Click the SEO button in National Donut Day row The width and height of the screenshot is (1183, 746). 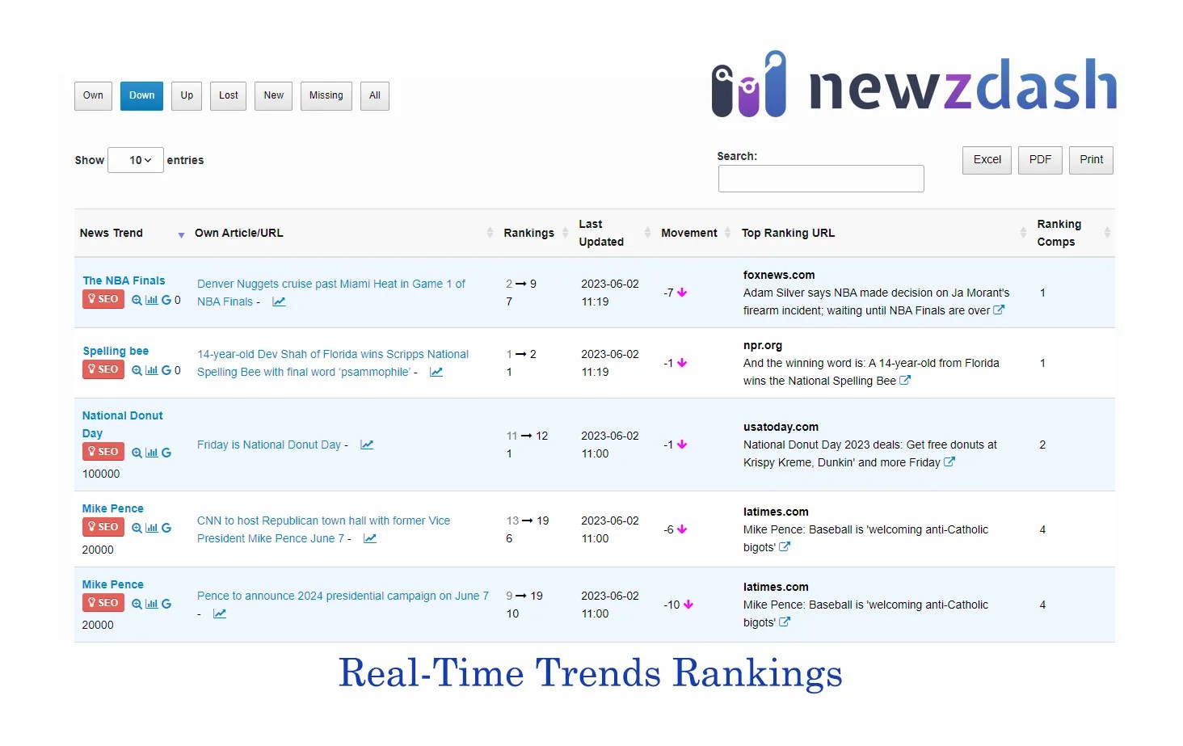(x=103, y=452)
